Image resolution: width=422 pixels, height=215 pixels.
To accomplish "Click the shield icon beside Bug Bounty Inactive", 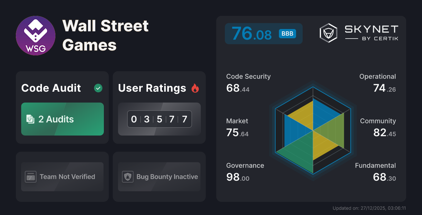I will pos(127,177).
